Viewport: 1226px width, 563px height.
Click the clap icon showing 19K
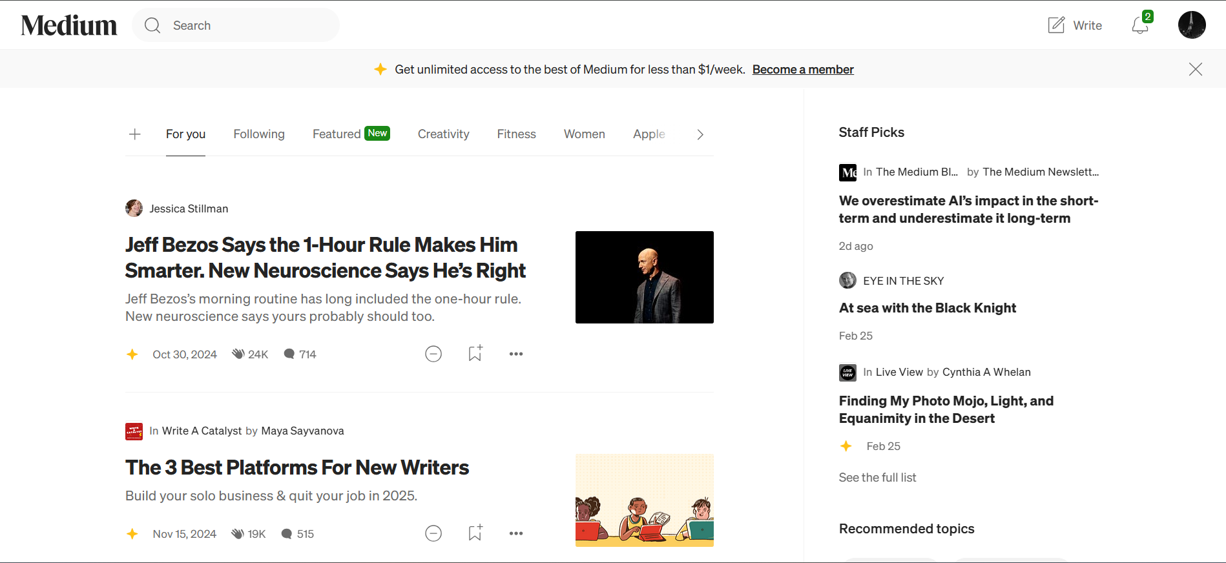[x=238, y=533]
